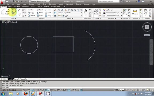Viewport: 154px width, 96px height.
Task: Toggle LWT lineweight display
Action: point(72,90)
